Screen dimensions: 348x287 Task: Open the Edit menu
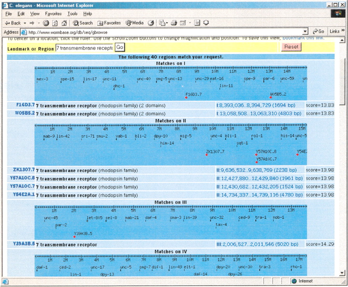(x=21, y=14)
